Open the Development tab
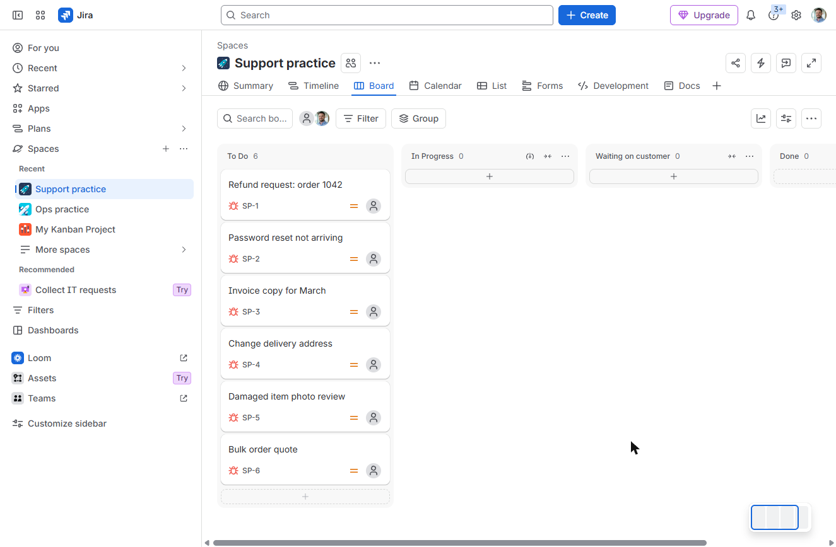 click(613, 86)
